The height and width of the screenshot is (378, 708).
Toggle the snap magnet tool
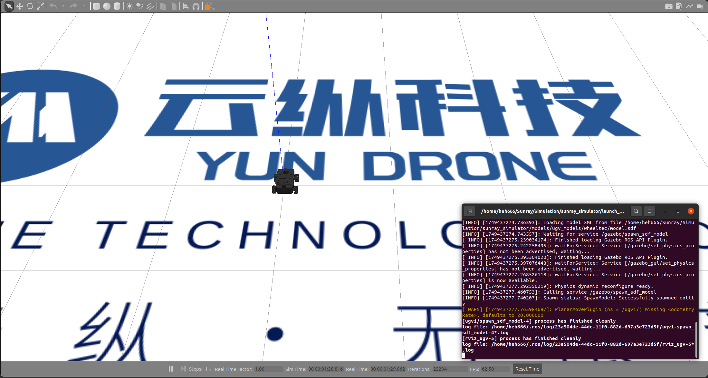coord(196,6)
